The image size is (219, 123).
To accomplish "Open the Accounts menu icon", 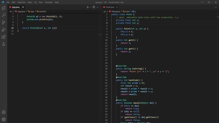I will coord(4,112).
